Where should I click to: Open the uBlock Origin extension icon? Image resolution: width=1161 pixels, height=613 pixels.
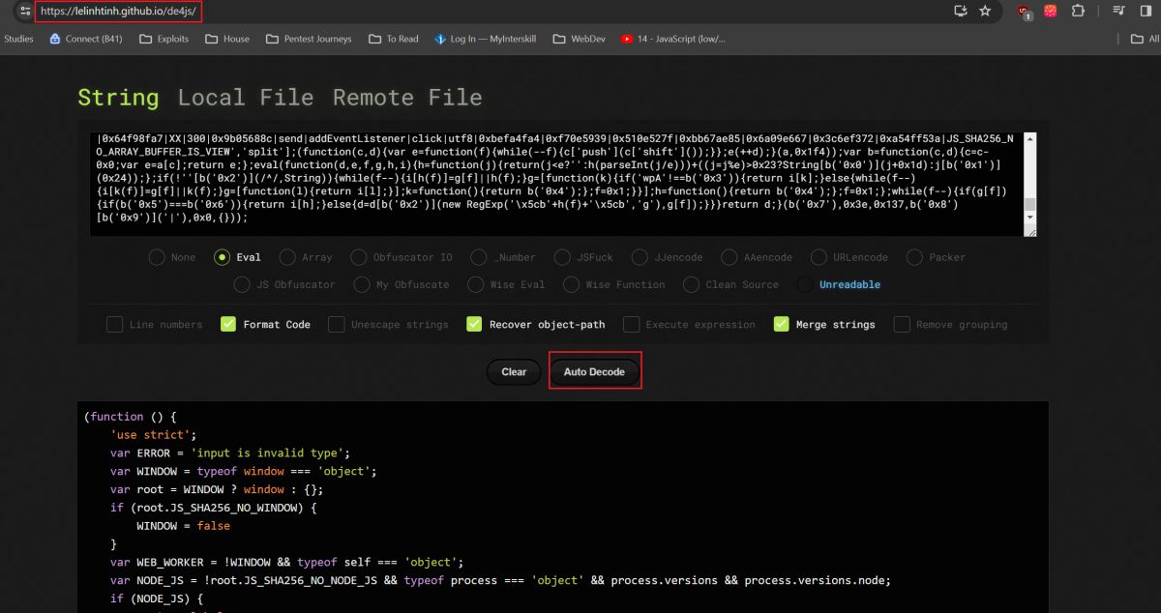pyautogui.click(x=1025, y=12)
